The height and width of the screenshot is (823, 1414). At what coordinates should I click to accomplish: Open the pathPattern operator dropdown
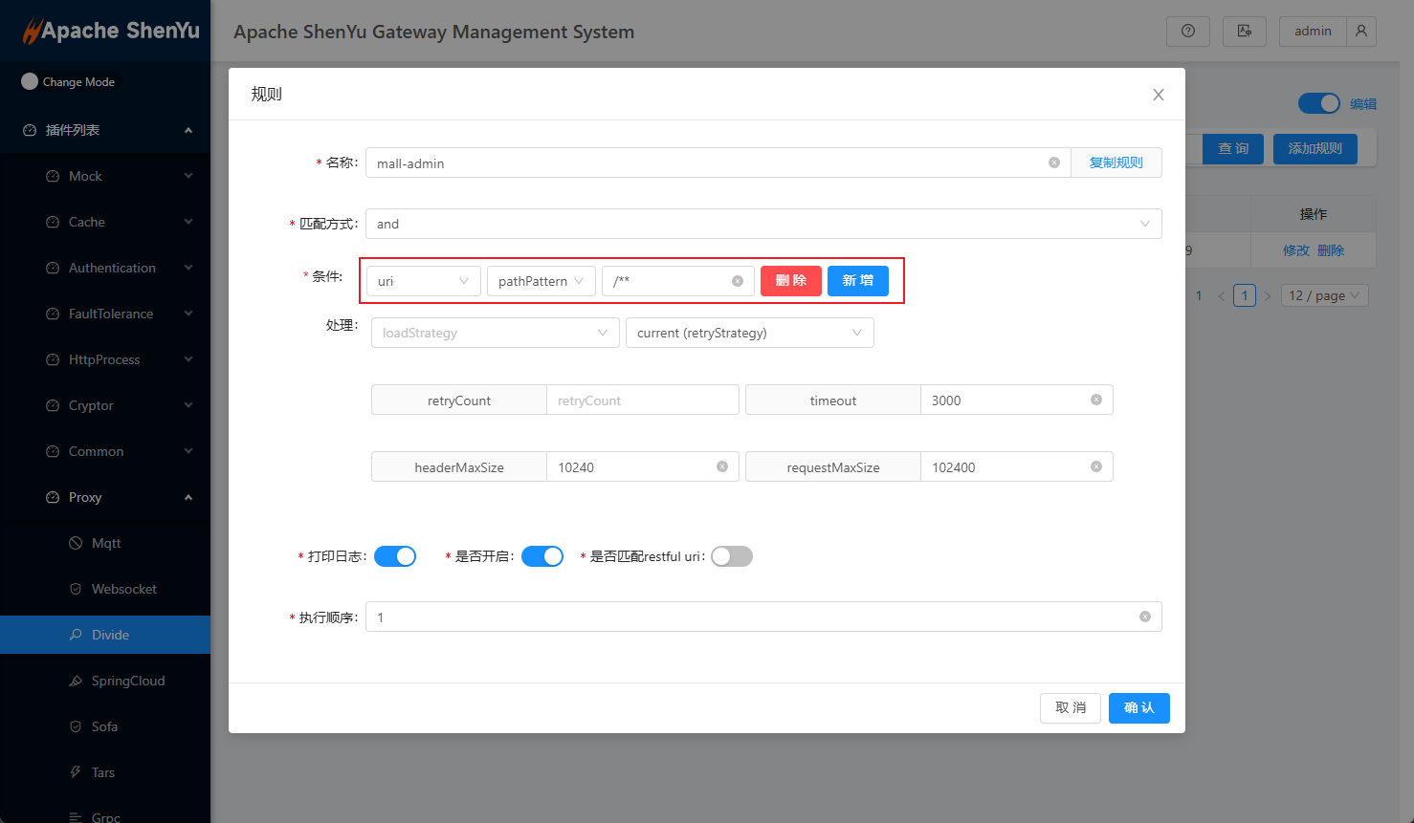click(541, 281)
